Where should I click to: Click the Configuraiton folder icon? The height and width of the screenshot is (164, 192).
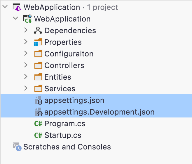point(38,54)
